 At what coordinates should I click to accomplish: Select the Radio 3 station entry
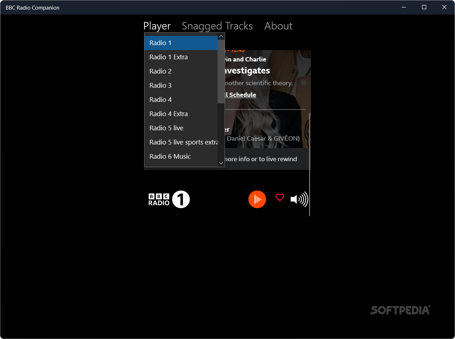(181, 86)
